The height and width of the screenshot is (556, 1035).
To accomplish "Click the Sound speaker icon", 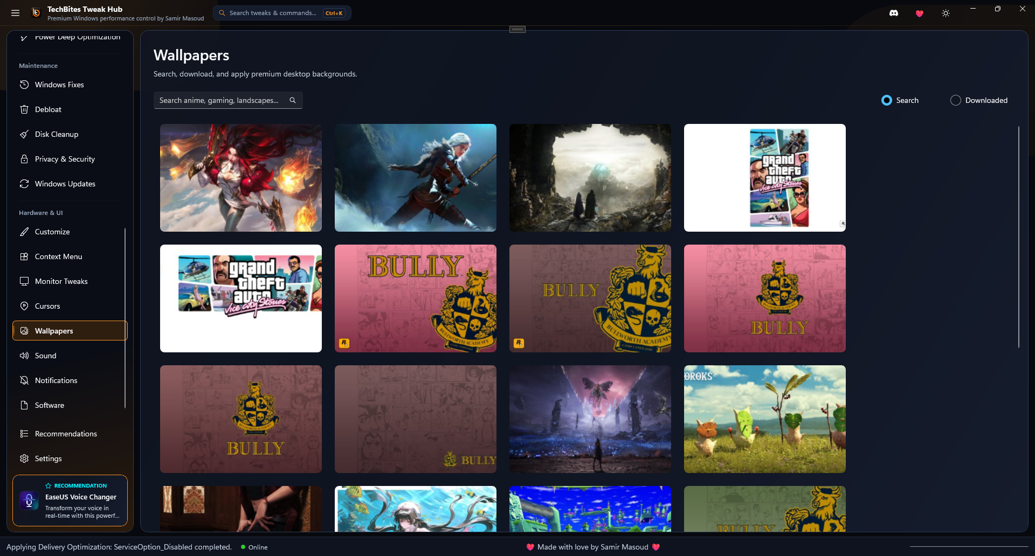I will coord(24,356).
